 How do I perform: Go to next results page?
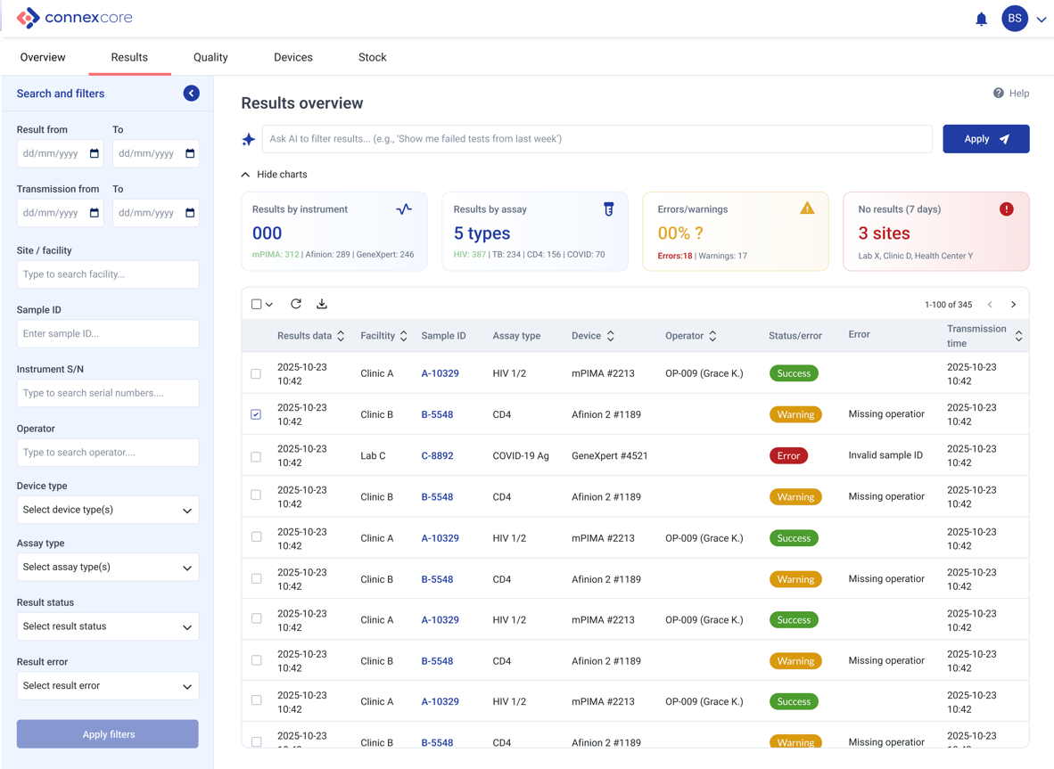point(1014,304)
